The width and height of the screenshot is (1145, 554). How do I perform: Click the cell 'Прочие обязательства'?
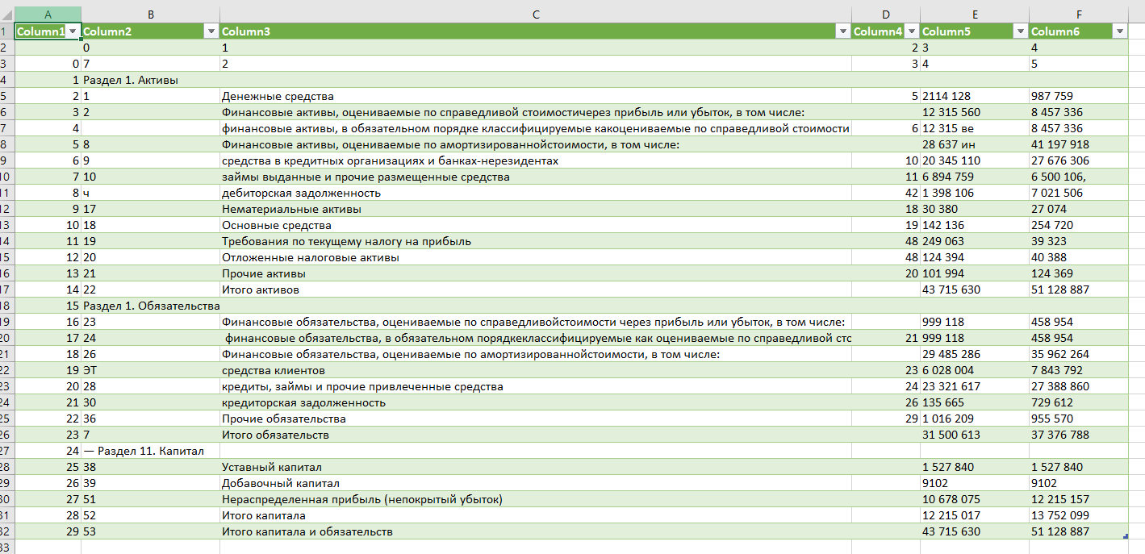click(x=536, y=419)
